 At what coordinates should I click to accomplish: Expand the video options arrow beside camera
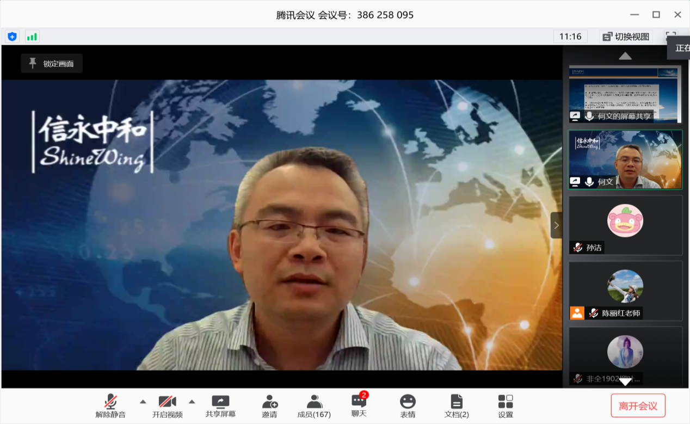click(192, 402)
